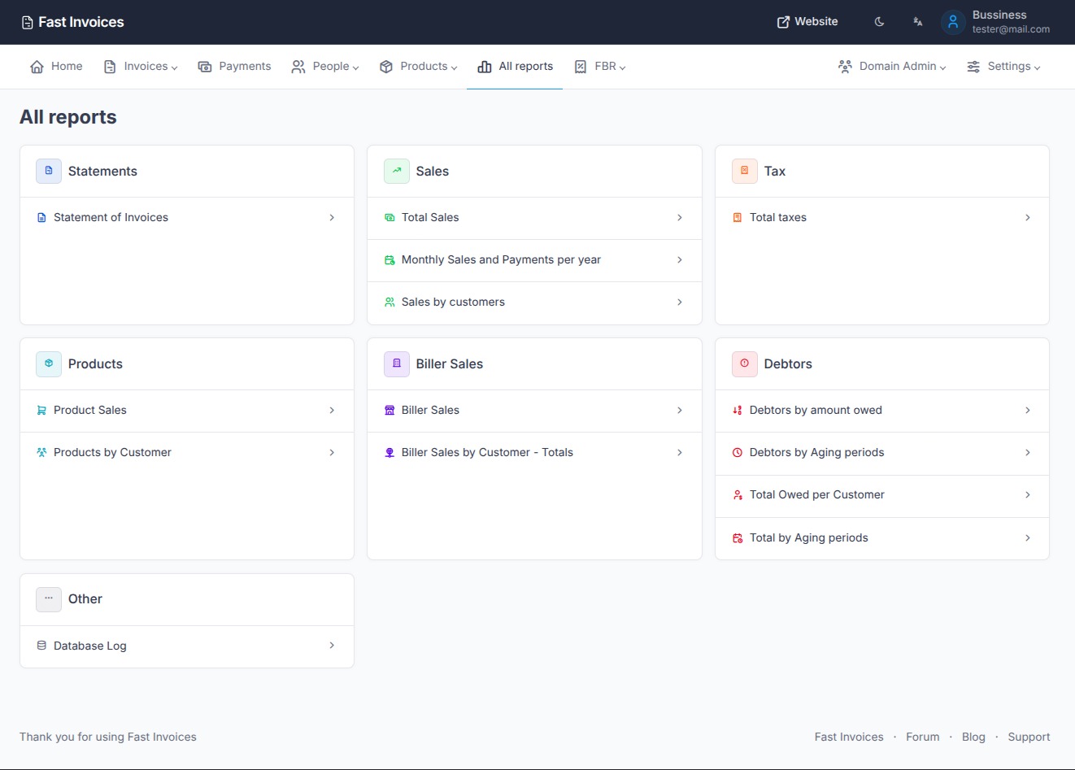
Task: Open Sales by customers report
Action: (534, 302)
